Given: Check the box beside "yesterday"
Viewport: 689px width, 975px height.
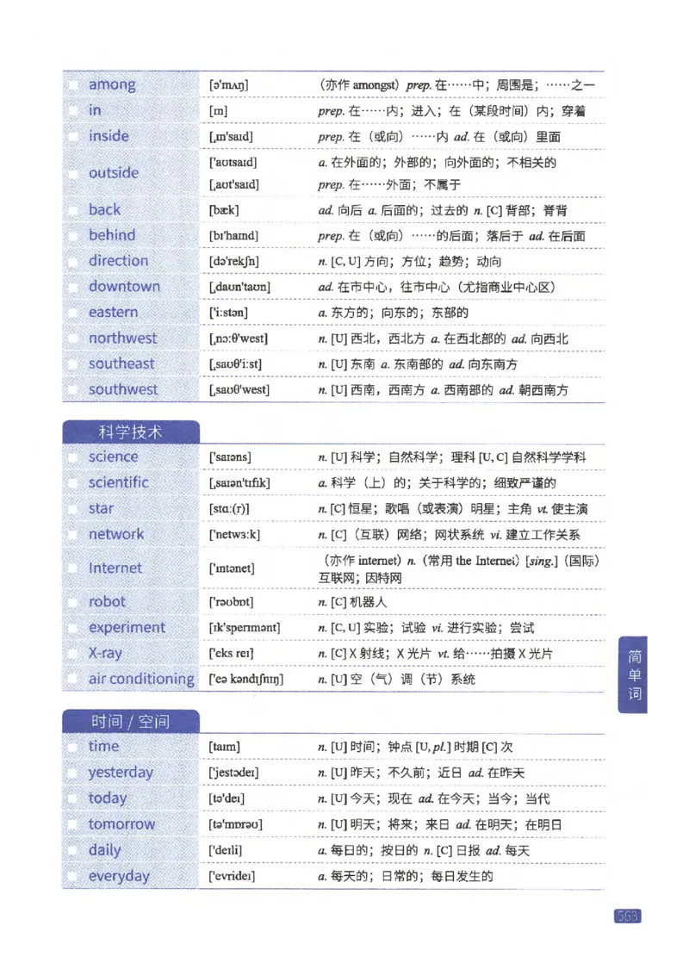Looking at the screenshot, I should tap(73, 773).
